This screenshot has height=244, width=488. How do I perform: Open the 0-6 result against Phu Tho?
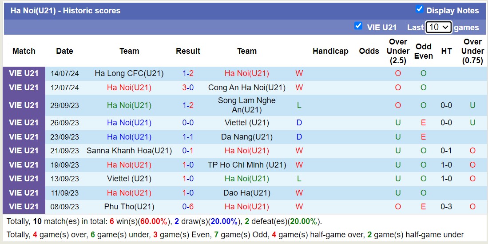(188, 207)
